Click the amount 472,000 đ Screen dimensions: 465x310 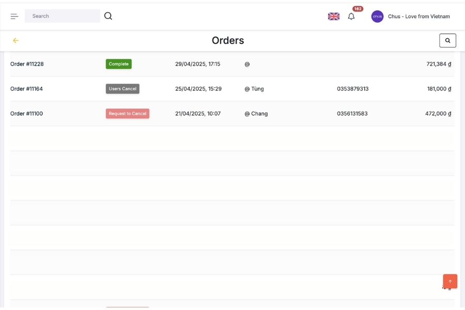tap(438, 114)
